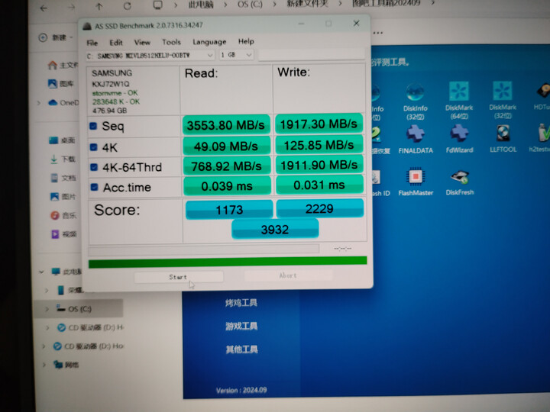550x412 pixels.
Task: Expand the CD 驱动器 (D:) H- node
Action: pyautogui.click(x=47, y=328)
